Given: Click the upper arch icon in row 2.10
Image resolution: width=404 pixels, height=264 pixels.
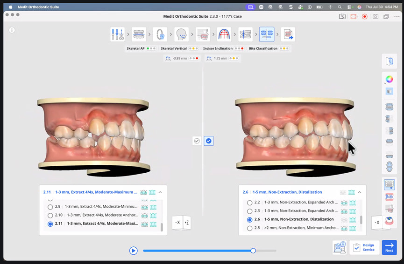Looking at the screenshot, I should click(x=144, y=215).
